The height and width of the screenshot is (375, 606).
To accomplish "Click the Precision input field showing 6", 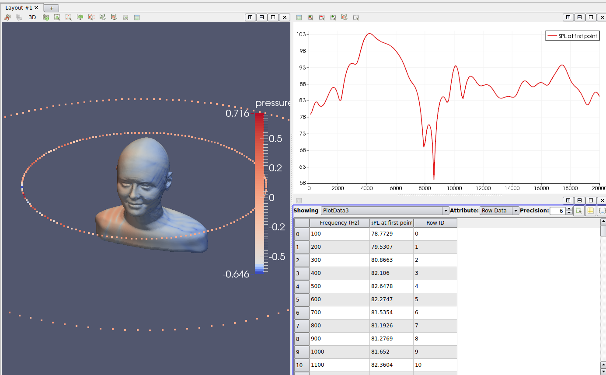I will point(557,211).
